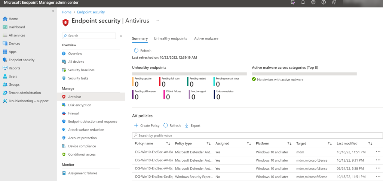Select Antivirus under Manage
383x181 pixels.
91,97
